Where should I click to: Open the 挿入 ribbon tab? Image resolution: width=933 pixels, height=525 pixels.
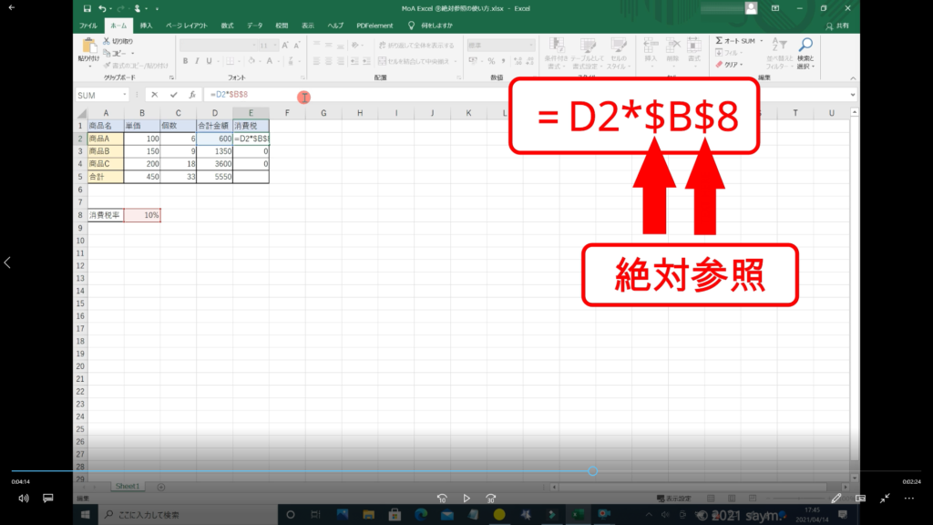146,26
